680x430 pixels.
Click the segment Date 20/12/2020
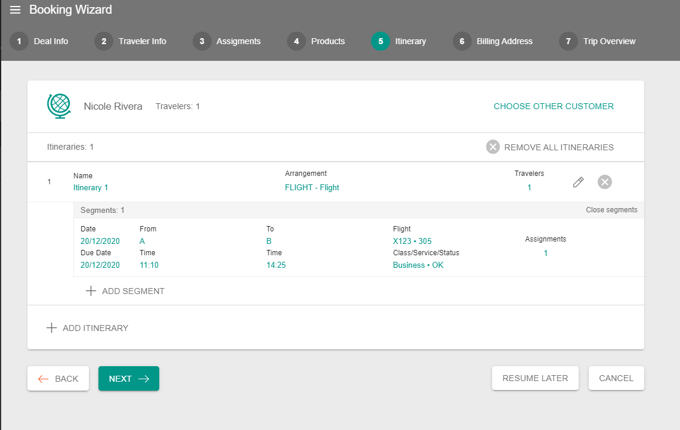(100, 241)
